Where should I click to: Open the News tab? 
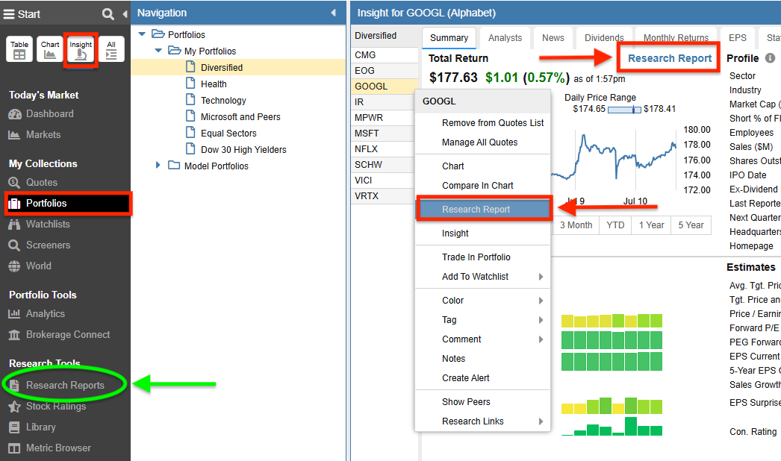[553, 38]
